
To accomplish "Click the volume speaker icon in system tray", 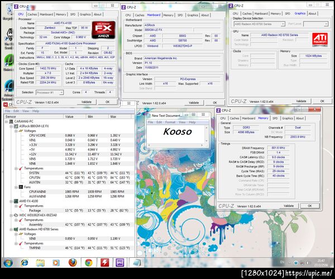I will [x=308, y=263].
